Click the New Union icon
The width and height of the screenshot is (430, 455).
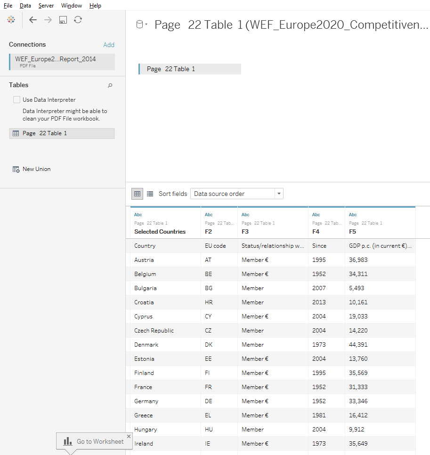[15, 169]
